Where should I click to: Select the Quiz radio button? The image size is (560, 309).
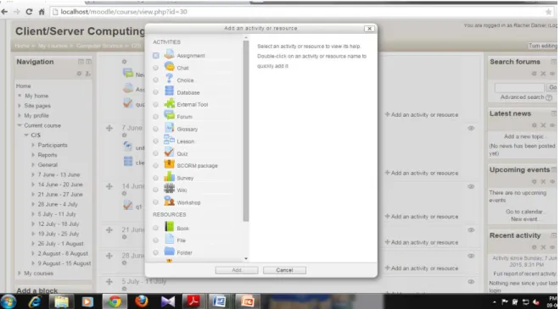(x=156, y=153)
